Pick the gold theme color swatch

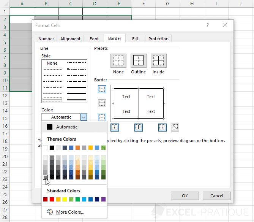click(x=91, y=147)
